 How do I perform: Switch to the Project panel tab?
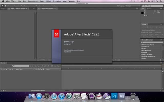[3, 9]
